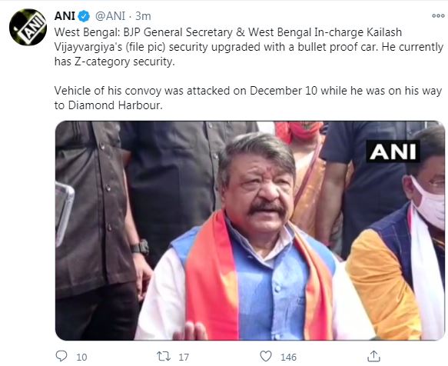This screenshot has height=366, width=448.
Task: Click the ANI profile avatar
Action: coord(28,28)
